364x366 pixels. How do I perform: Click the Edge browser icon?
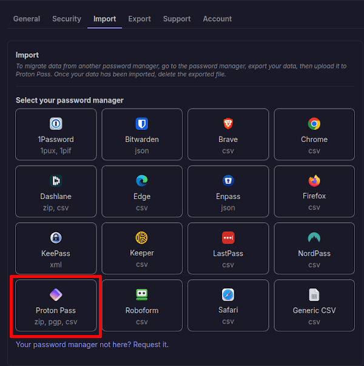[x=142, y=181]
